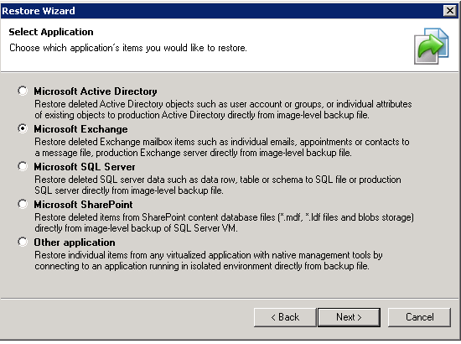
Task: Pick the Microsoft SharePoint radio option
Action: 23,204
